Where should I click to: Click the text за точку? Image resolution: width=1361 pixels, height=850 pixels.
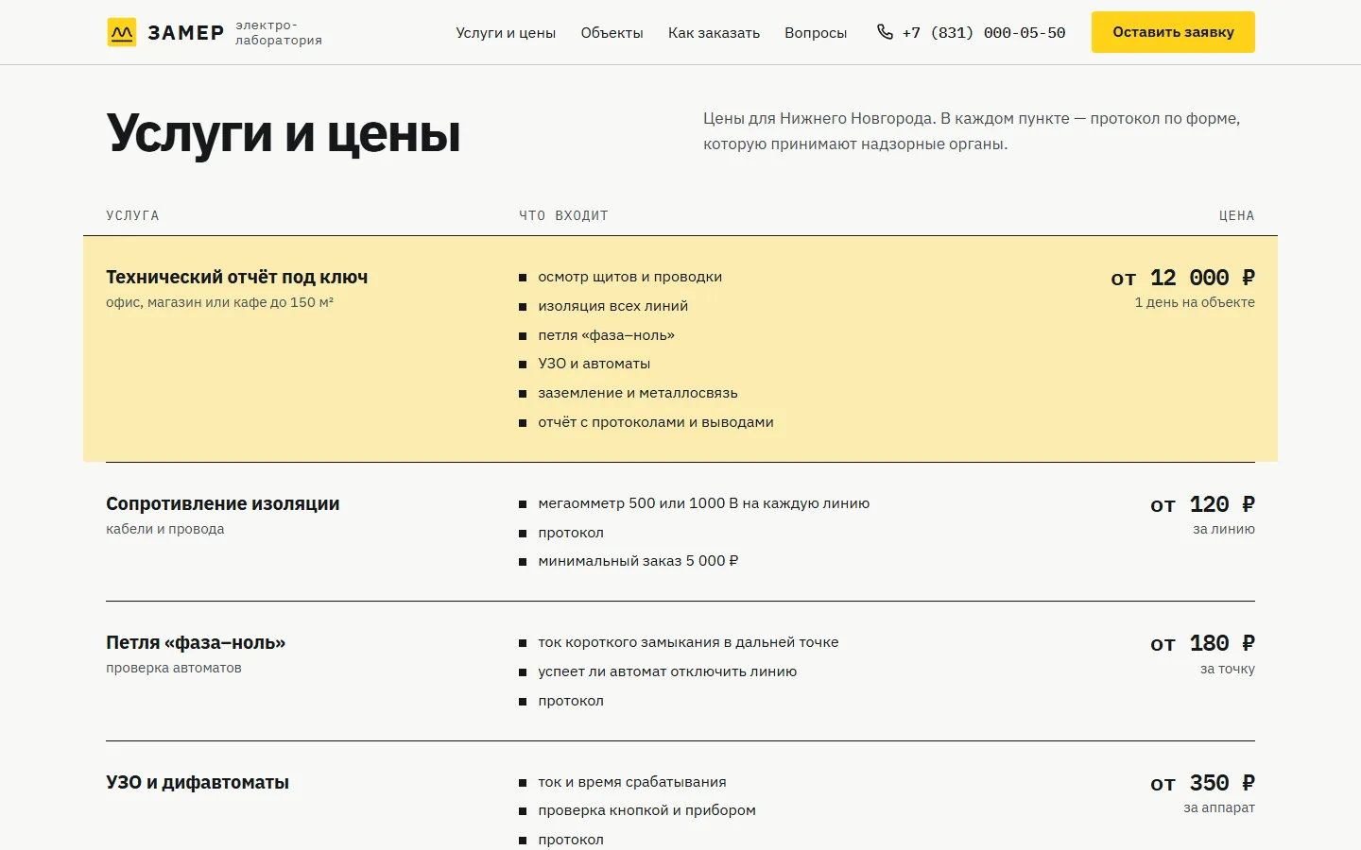click(1227, 669)
